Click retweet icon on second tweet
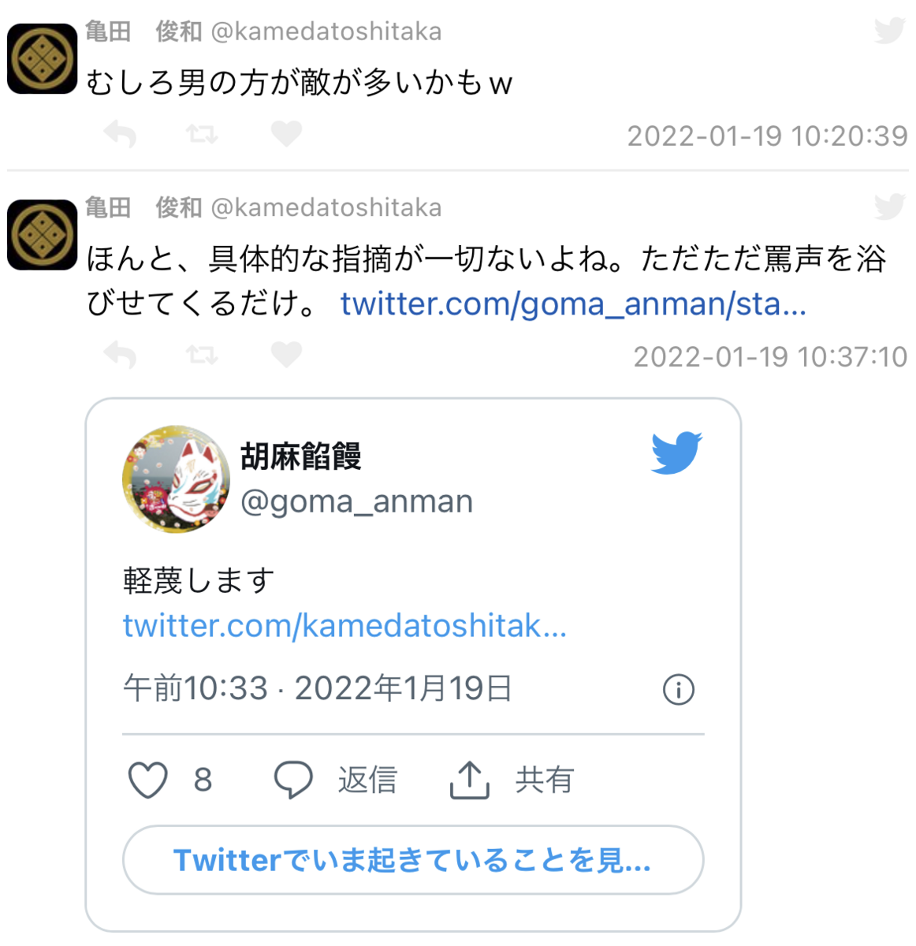 click(x=203, y=355)
